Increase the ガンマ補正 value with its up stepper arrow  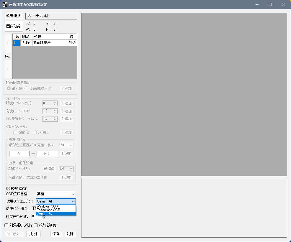(x=55, y=118)
